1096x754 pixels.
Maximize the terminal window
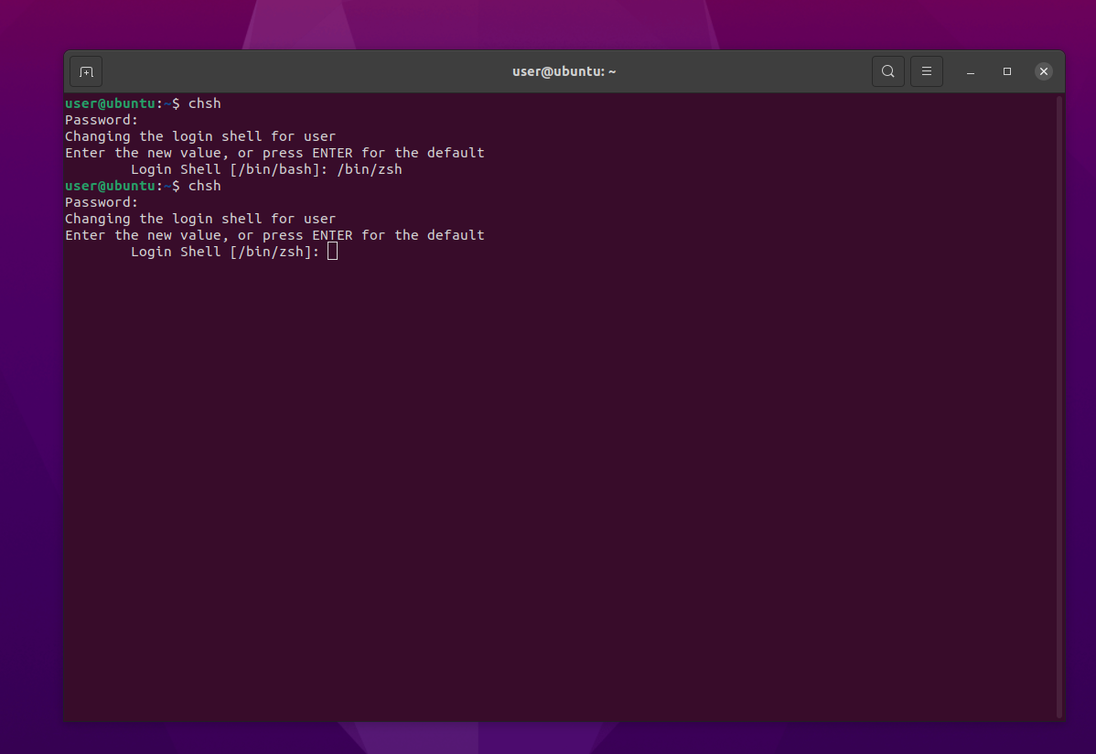coord(1007,71)
